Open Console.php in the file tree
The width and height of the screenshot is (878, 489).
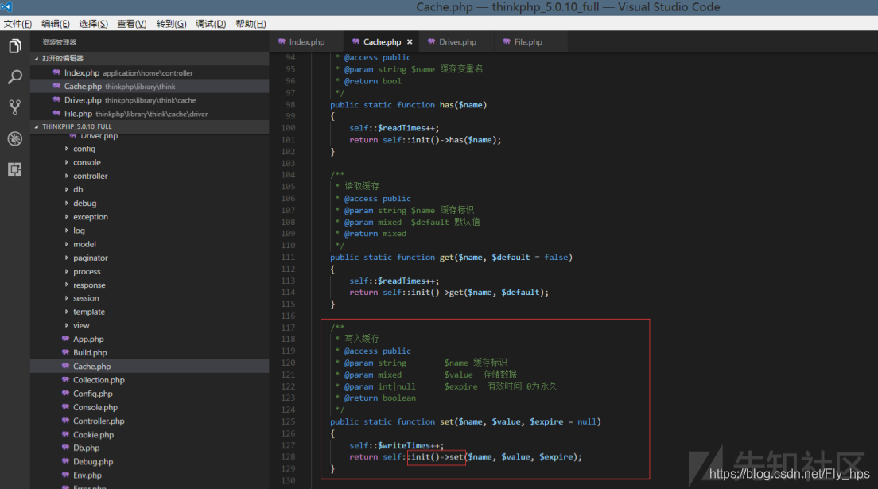[150, 407]
